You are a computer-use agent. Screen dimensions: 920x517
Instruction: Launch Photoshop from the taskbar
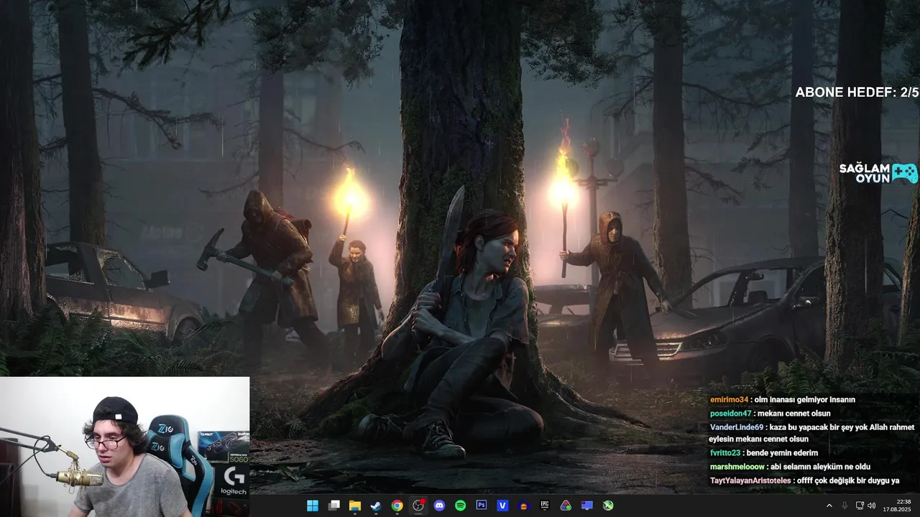tap(482, 506)
